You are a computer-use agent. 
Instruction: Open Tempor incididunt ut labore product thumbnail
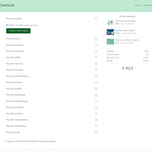(x=110, y=41)
